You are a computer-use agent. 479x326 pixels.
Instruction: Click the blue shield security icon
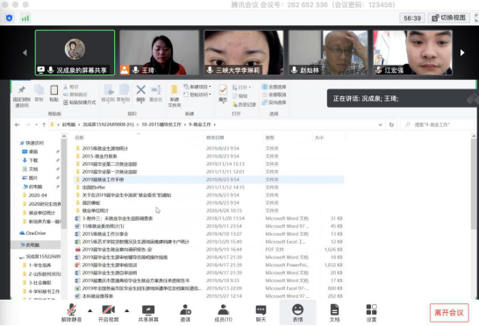9,18
